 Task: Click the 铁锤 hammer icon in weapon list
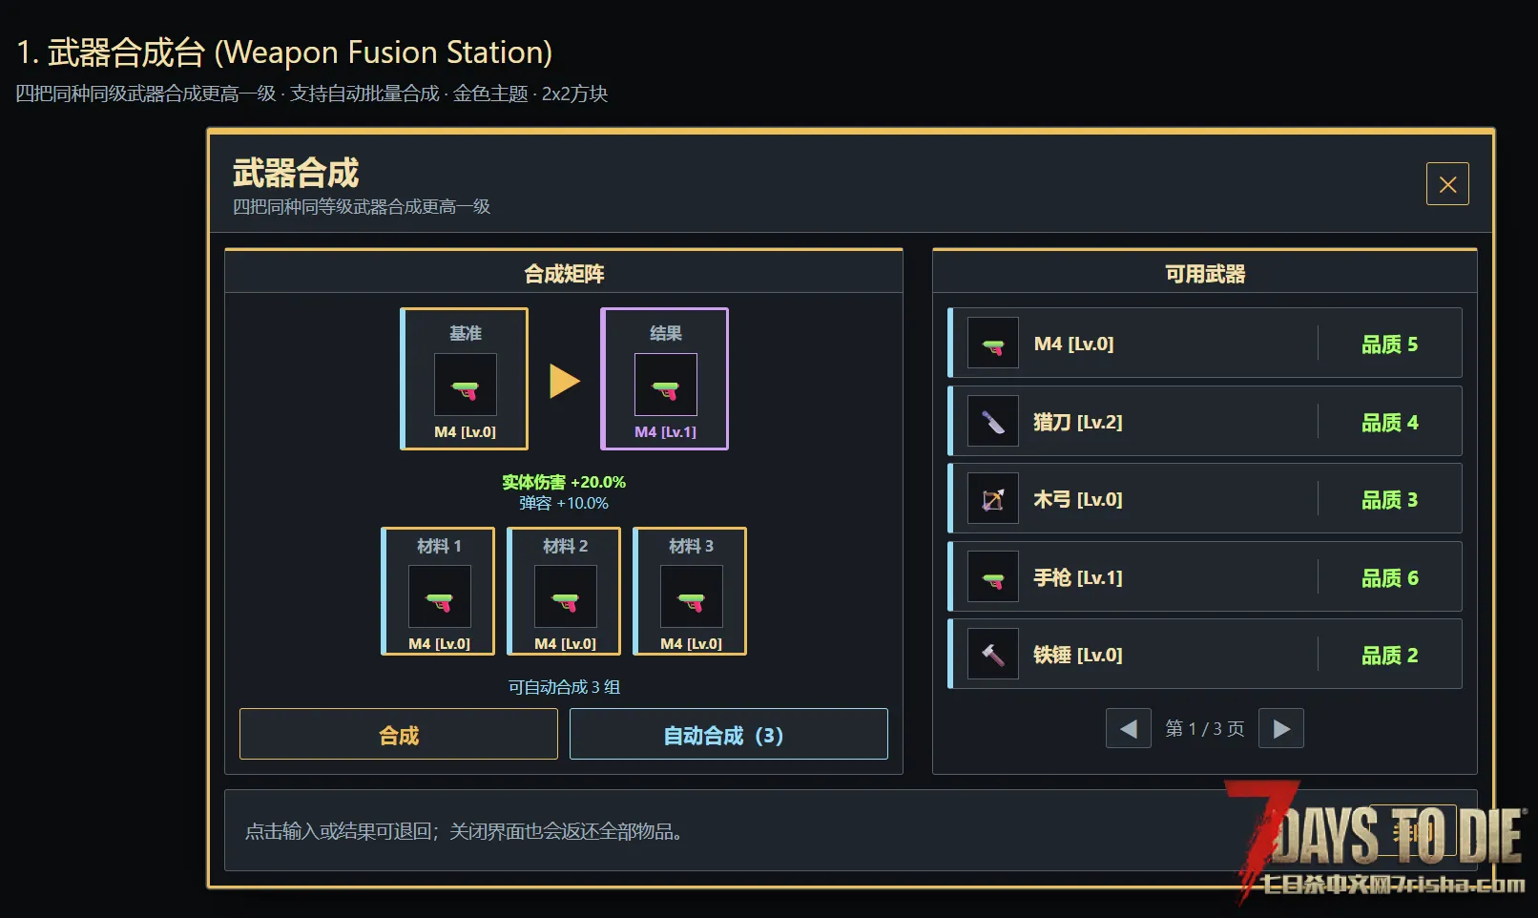click(993, 655)
